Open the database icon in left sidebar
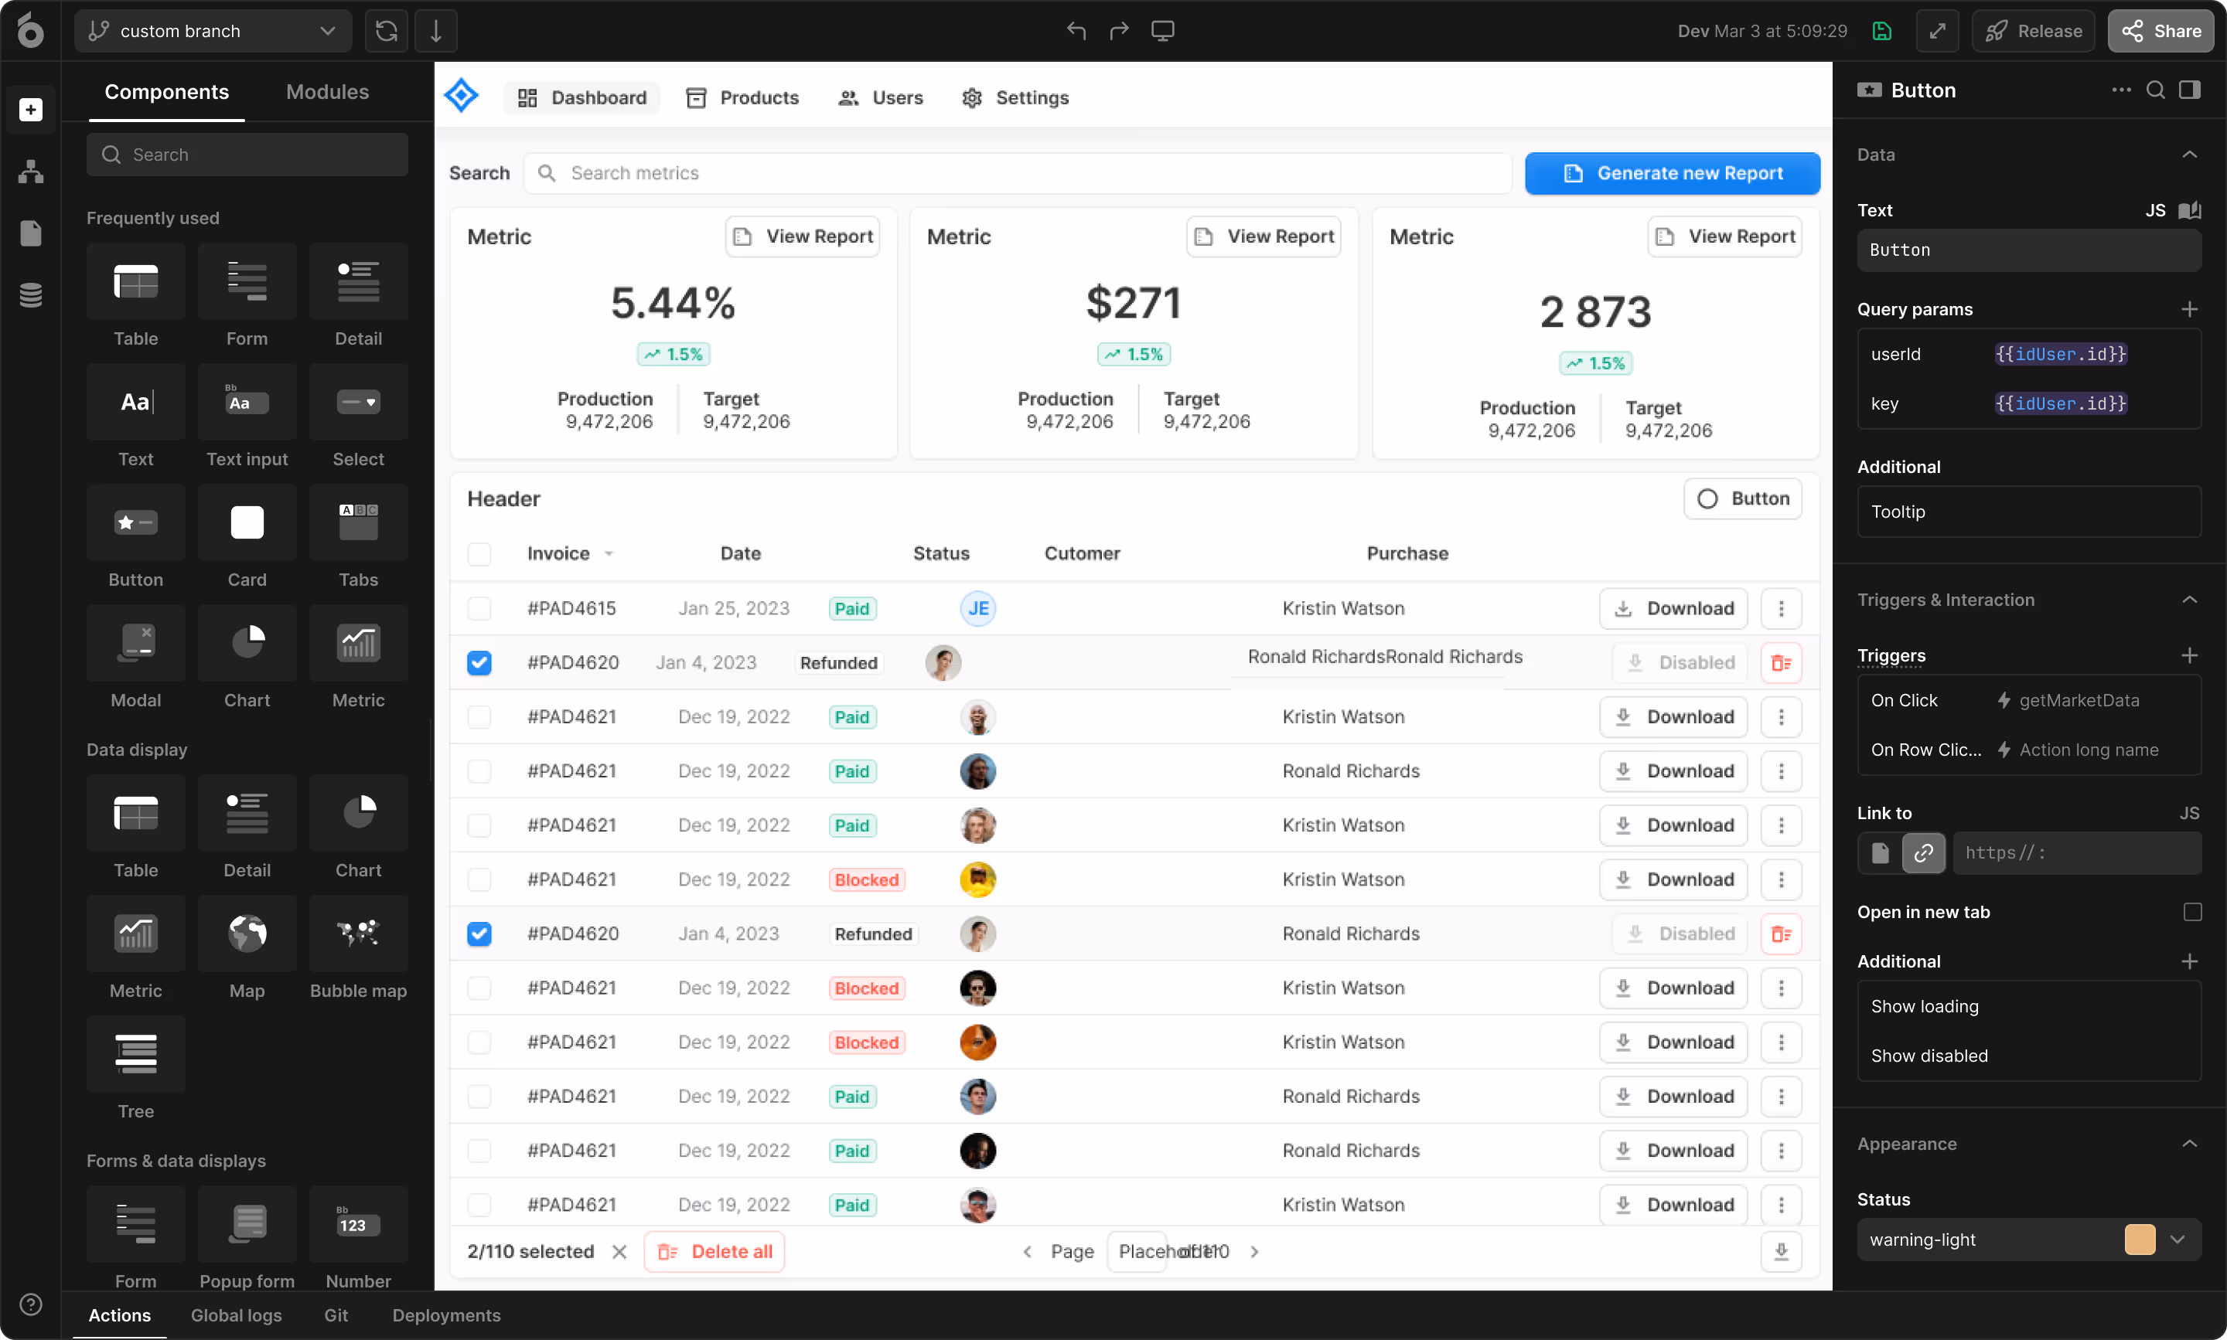This screenshot has height=1340, width=2227. pos(31,295)
